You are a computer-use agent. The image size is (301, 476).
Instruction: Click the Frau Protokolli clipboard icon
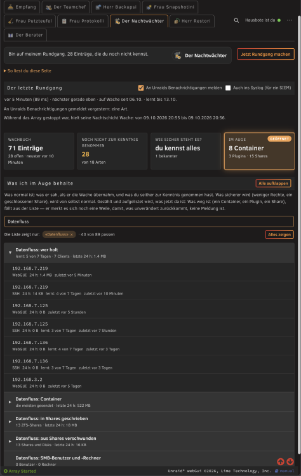(64, 21)
